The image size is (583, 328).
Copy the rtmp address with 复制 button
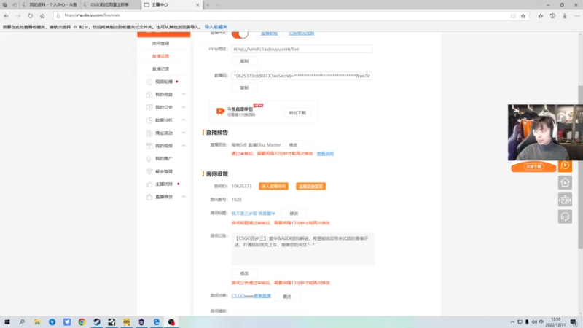(244, 61)
